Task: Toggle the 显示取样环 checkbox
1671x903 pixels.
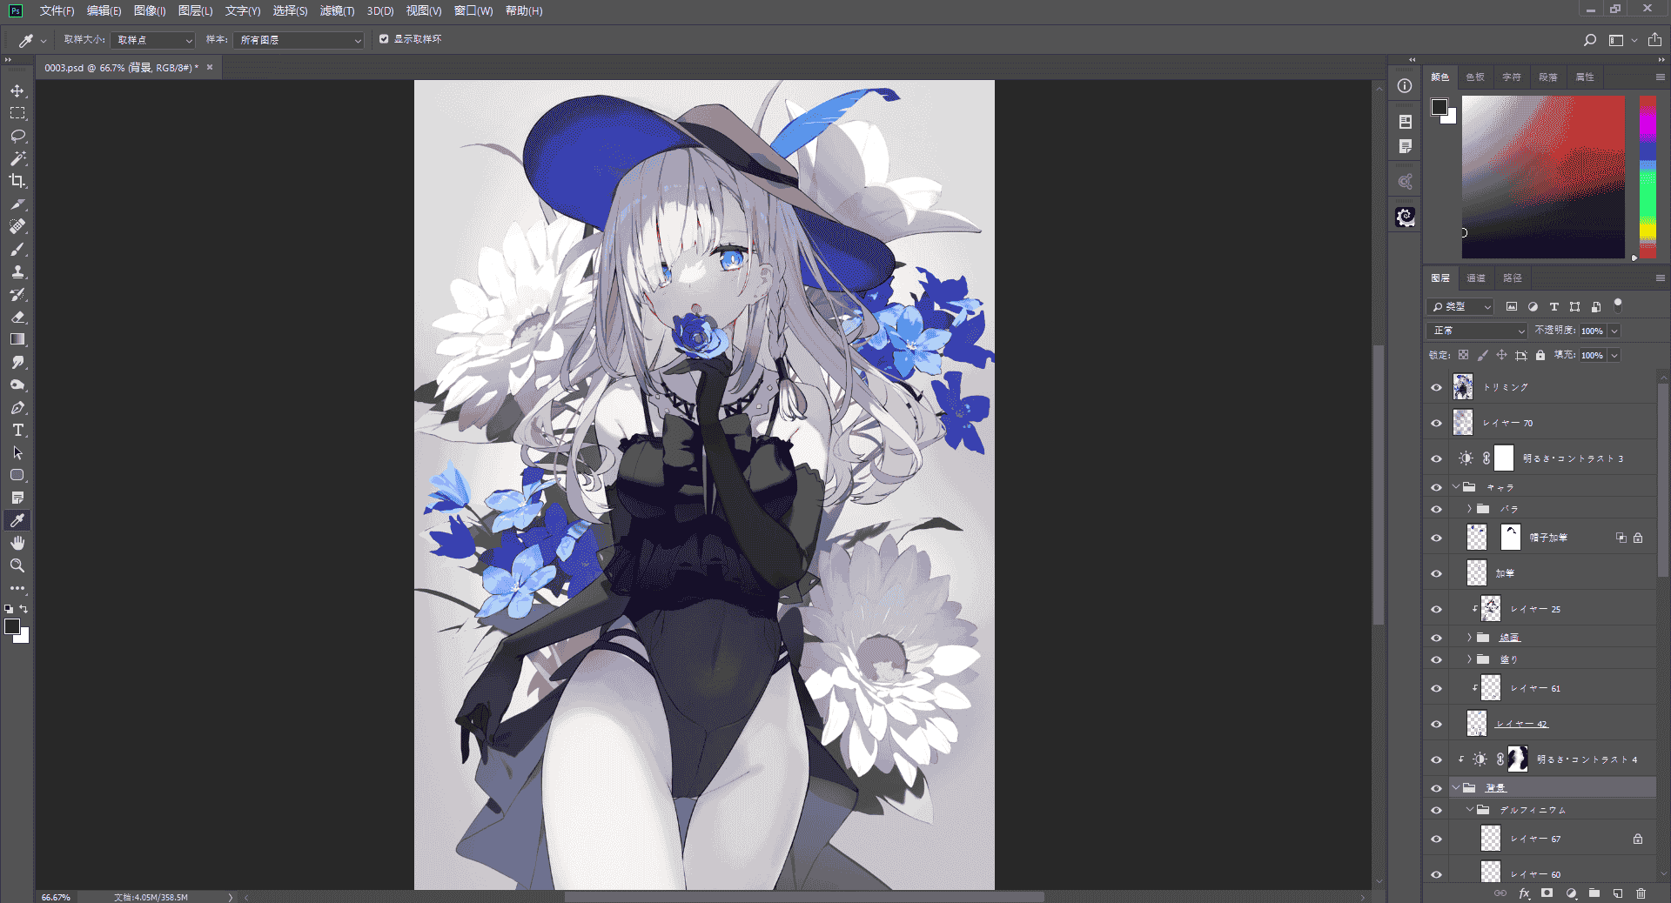Action: 384,39
